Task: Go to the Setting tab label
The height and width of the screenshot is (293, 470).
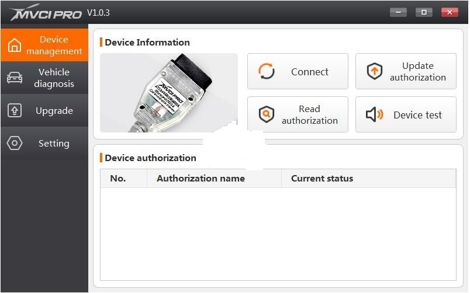Action: tap(54, 144)
